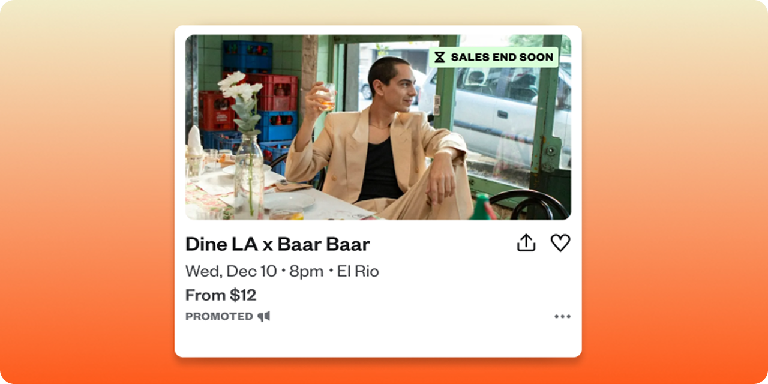Viewport: 768px width, 384px height.
Task: Click the 8pm event time
Action: point(306,271)
